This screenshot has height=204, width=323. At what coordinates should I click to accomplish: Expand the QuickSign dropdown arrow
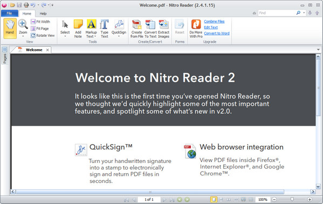pos(119,36)
